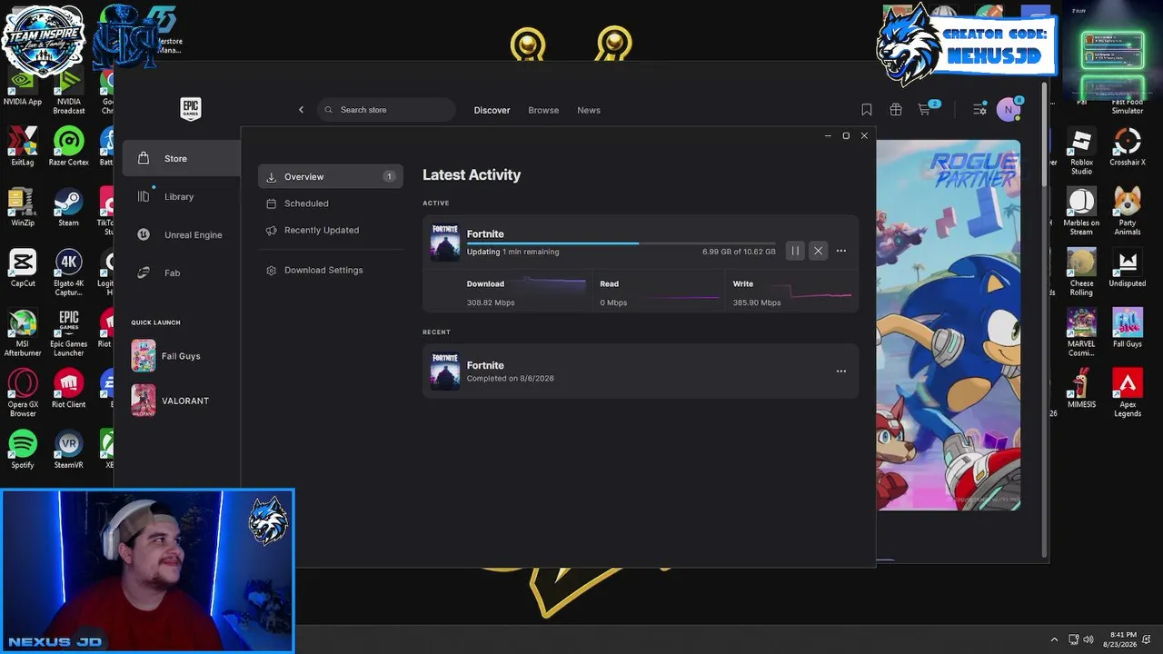This screenshot has width=1163, height=654.
Task: Click the Epic Games logo in the launcher
Action: point(190,109)
